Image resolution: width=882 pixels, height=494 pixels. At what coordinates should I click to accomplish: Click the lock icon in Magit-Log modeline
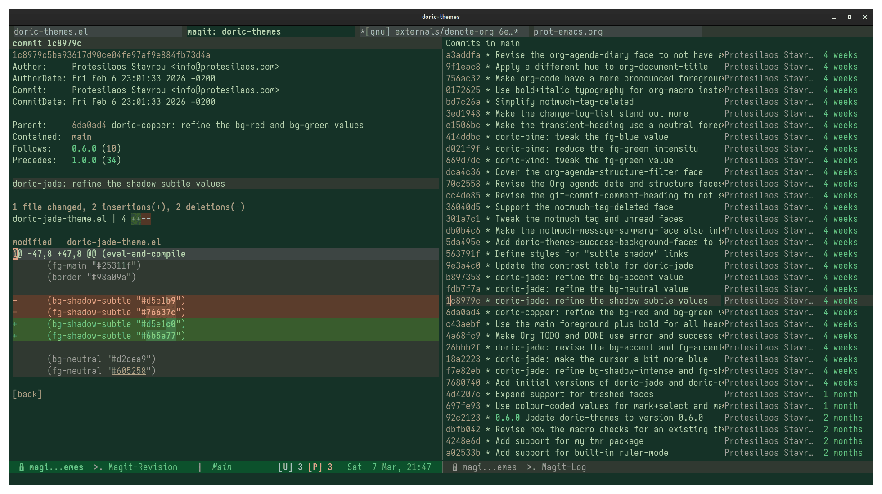[x=455, y=467]
